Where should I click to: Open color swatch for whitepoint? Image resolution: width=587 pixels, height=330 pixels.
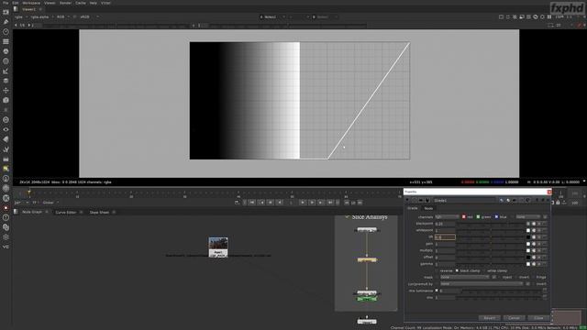click(x=528, y=230)
